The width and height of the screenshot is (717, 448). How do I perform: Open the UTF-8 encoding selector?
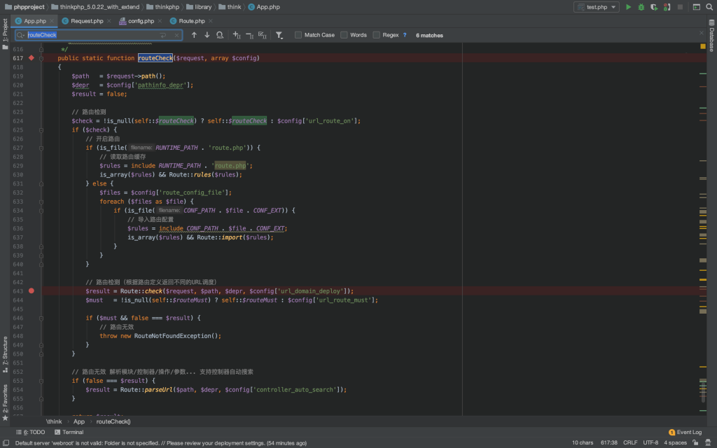tap(650, 443)
